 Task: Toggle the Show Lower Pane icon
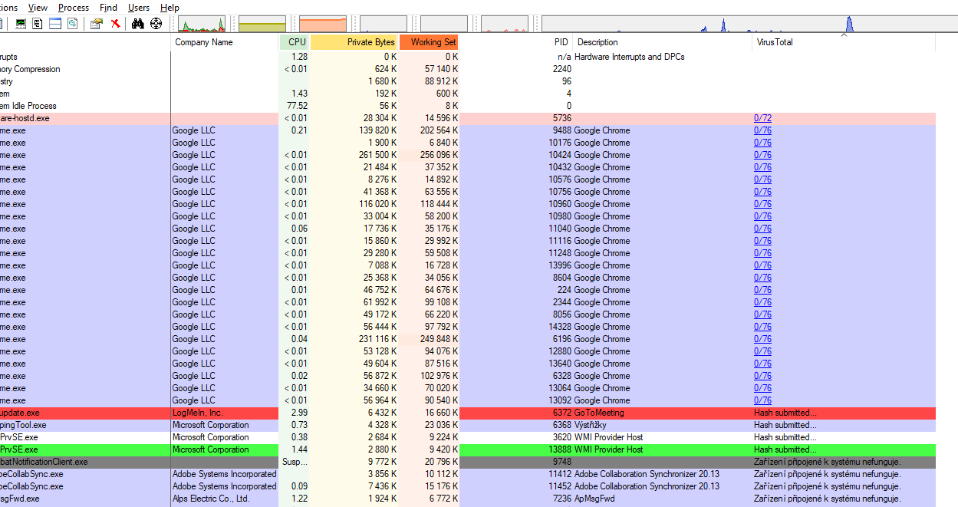pos(55,24)
